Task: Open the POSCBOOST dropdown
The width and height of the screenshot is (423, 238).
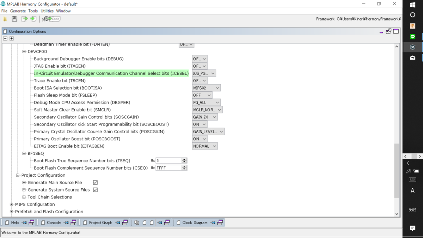Action: (x=200, y=139)
